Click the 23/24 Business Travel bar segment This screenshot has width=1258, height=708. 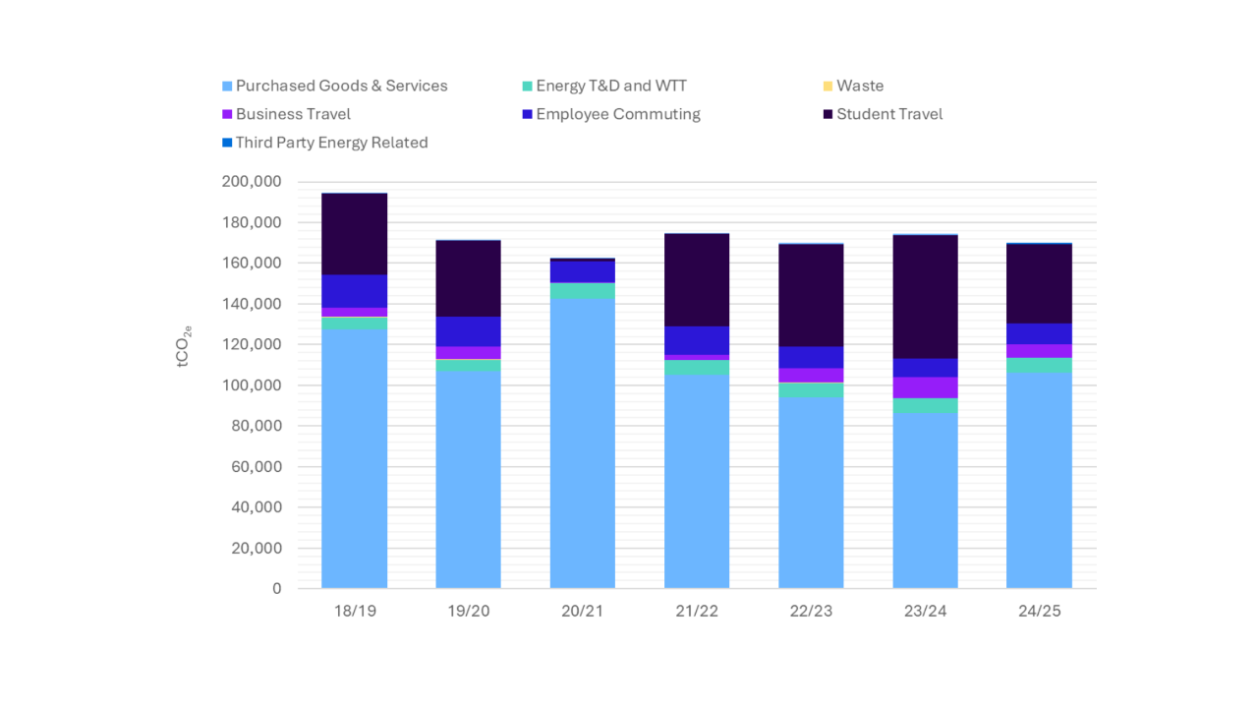(x=925, y=387)
